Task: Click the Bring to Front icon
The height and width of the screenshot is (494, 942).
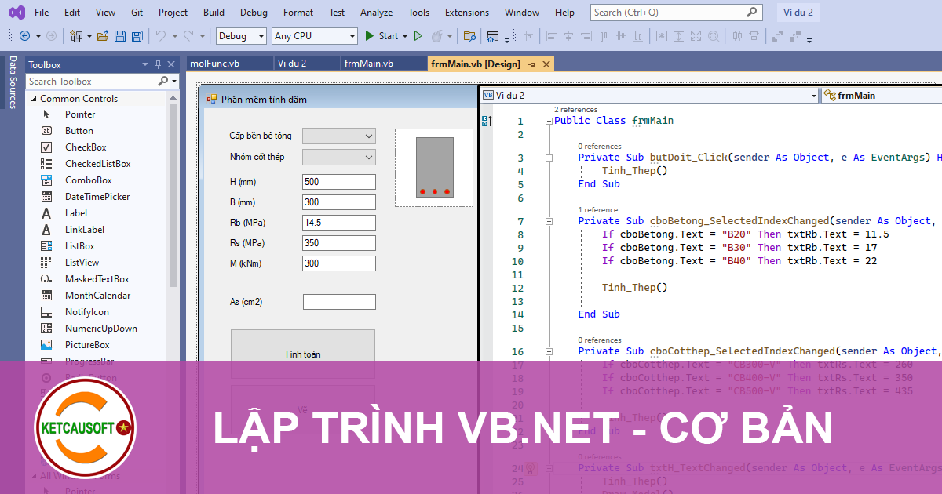Action: tap(778, 36)
